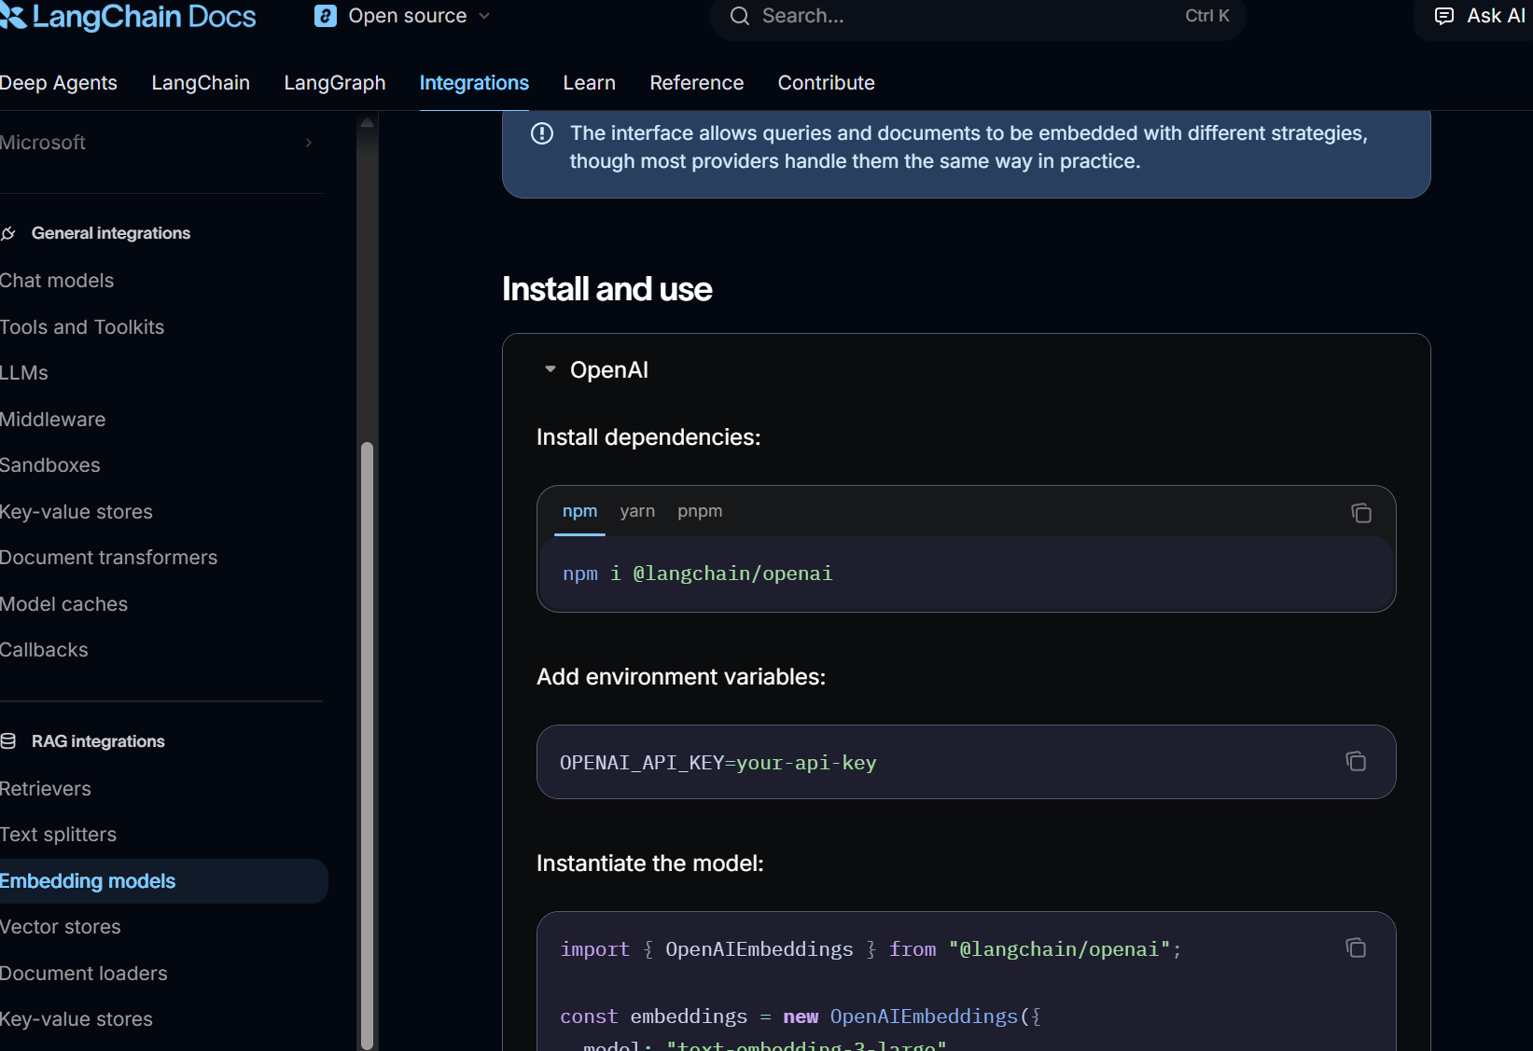This screenshot has height=1051, width=1533.
Task: Select the Integrations tab
Action: 474,83
